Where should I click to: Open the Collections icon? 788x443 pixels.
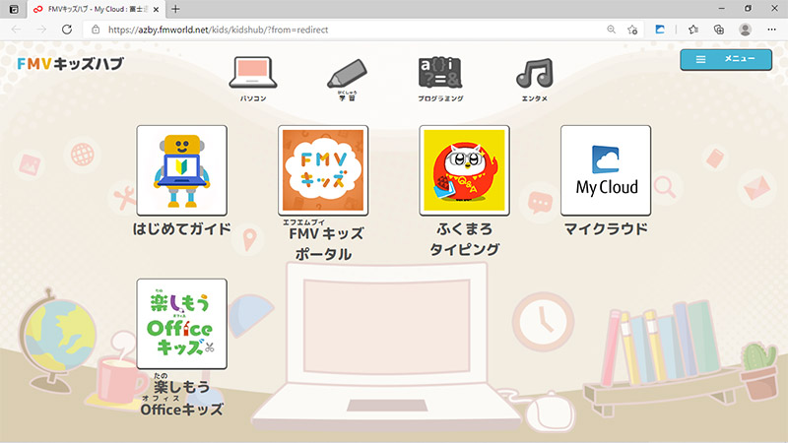719,30
